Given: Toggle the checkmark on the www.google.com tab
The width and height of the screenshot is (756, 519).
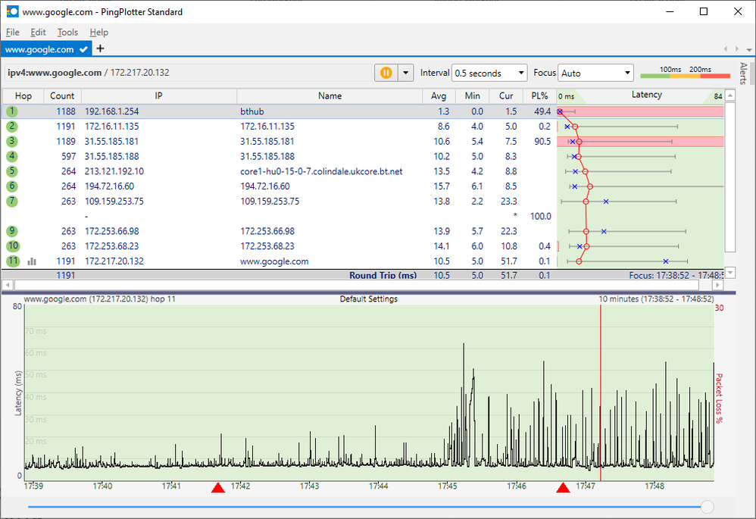Looking at the screenshot, I should click(83, 49).
